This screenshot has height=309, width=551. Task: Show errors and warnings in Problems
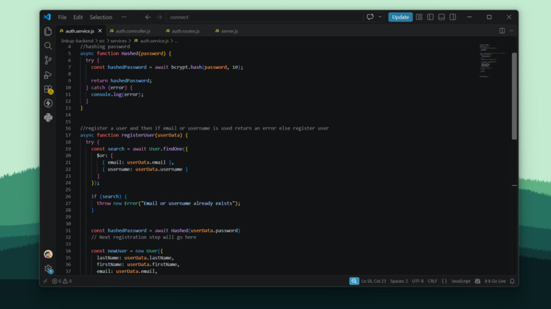click(62, 281)
